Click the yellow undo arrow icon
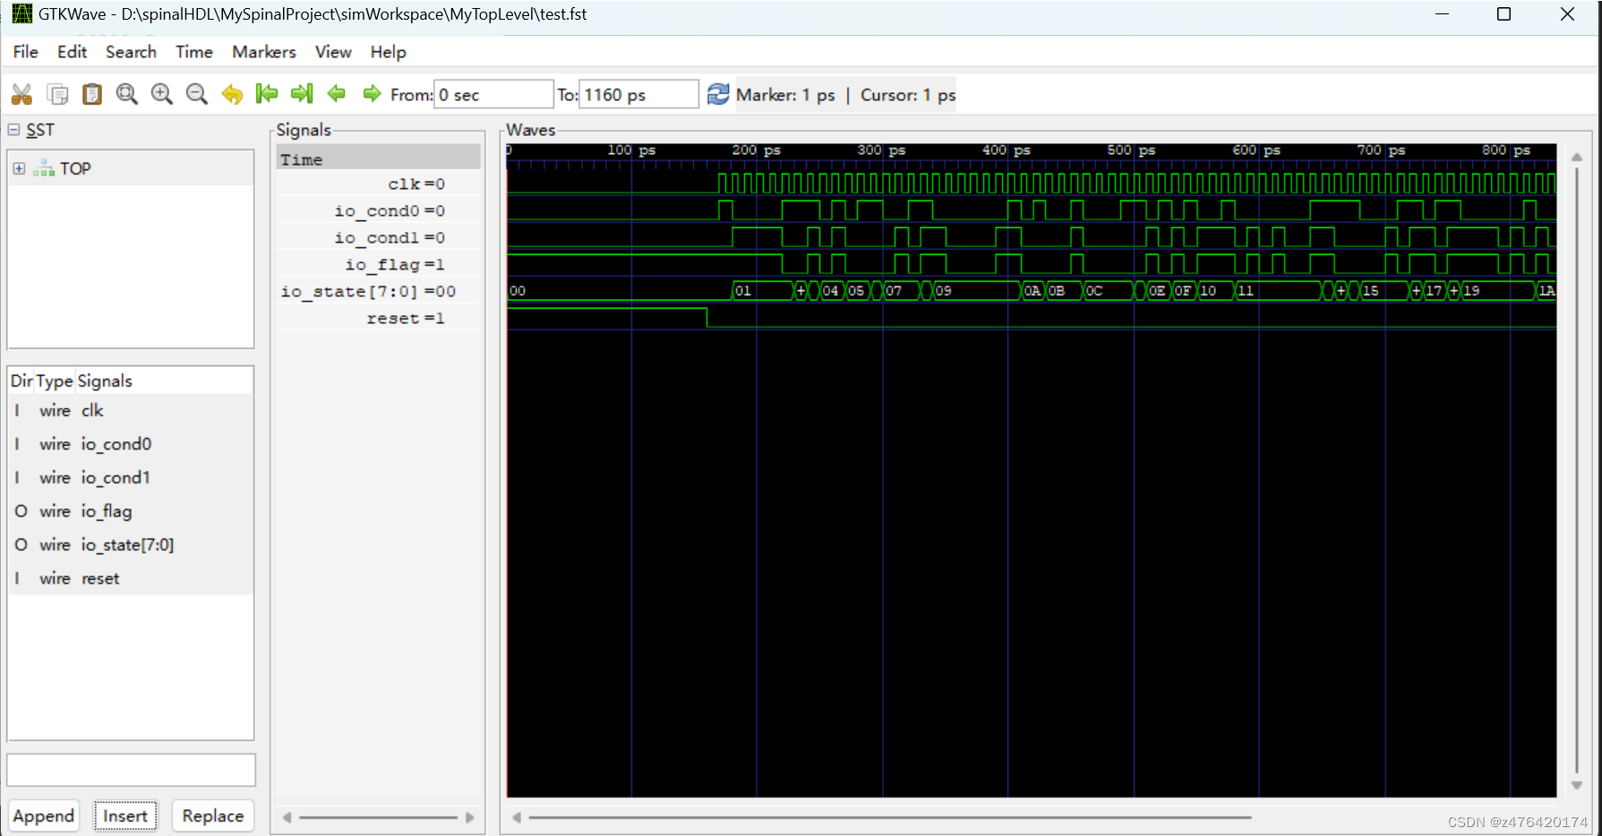 point(232,94)
